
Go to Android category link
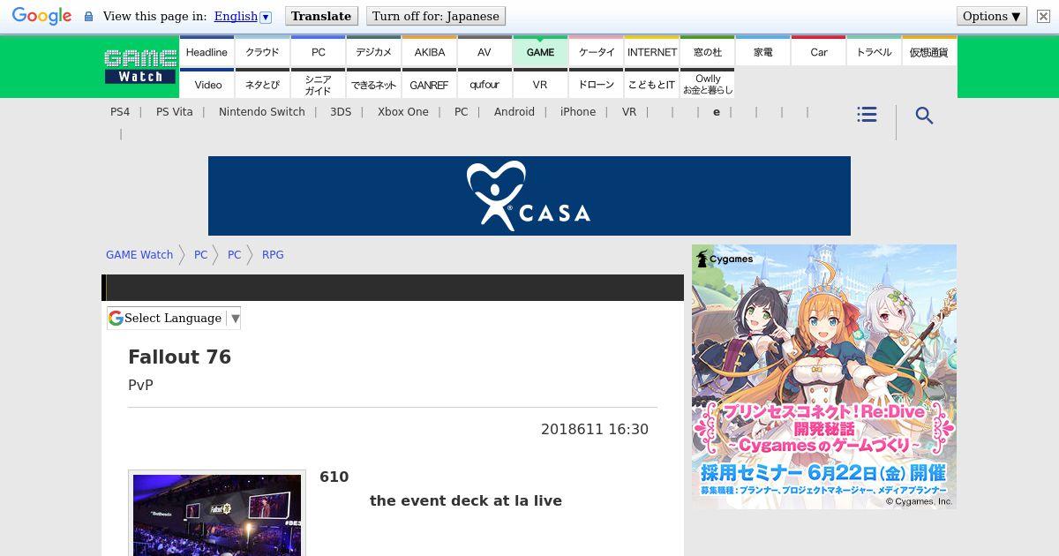514,112
